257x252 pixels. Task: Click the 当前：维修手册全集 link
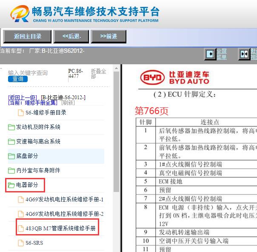point(33,103)
